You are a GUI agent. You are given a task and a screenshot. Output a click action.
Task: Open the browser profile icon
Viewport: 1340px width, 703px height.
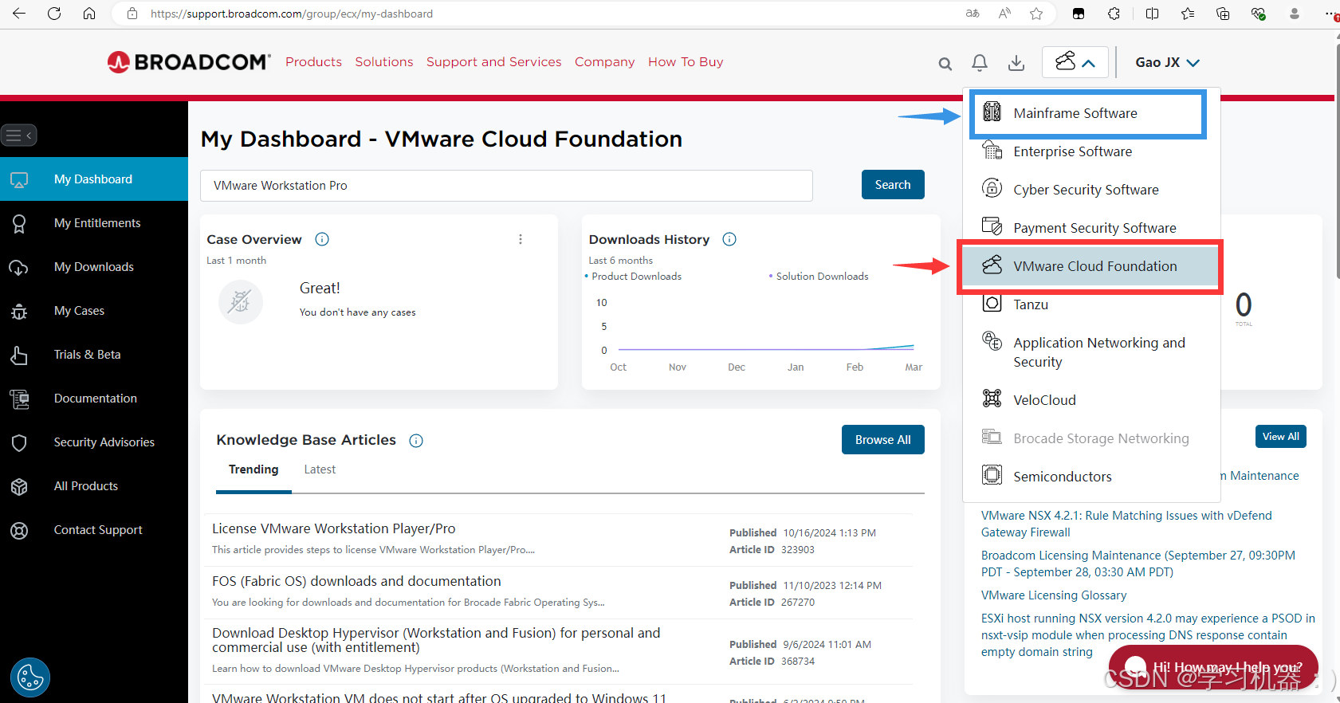1295,14
